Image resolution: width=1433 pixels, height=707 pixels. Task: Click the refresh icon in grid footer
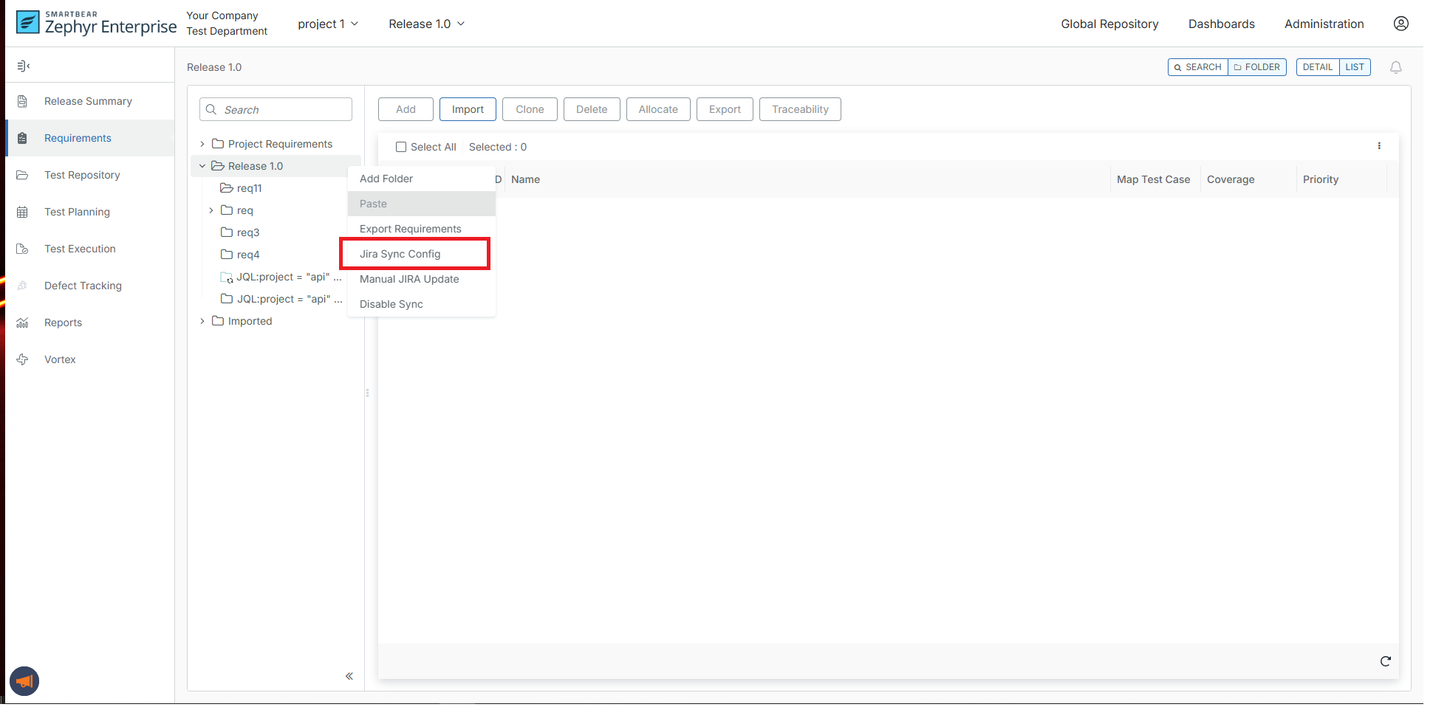[x=1385, y=661]
